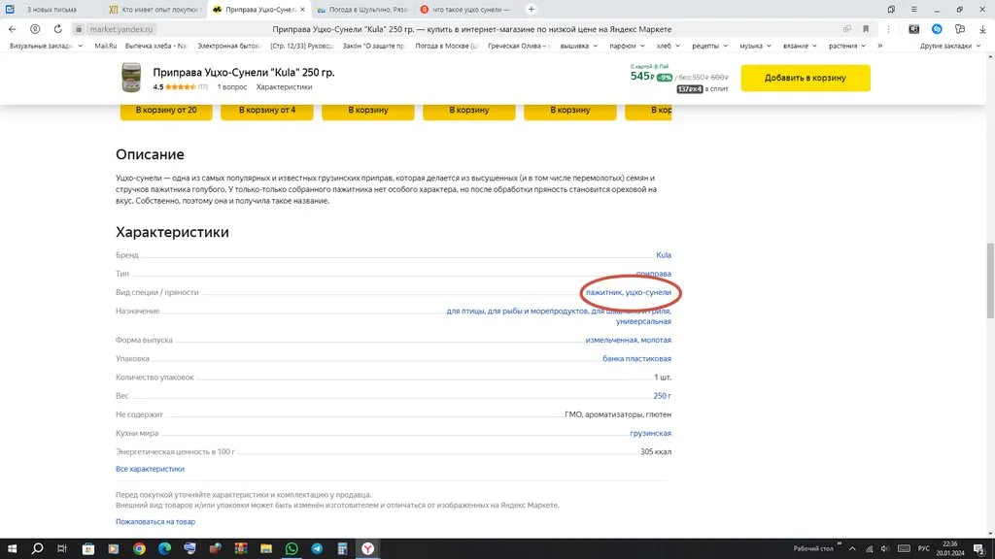Open the browser hamburger menu
The height and width of the screenshot is (559, 995).
(913, 10)
